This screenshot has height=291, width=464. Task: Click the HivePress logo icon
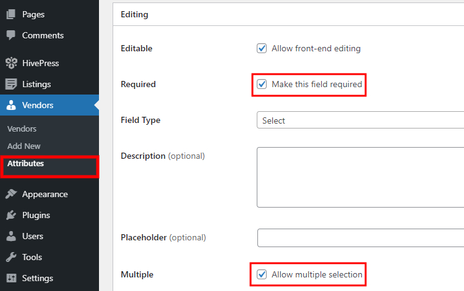11,63
